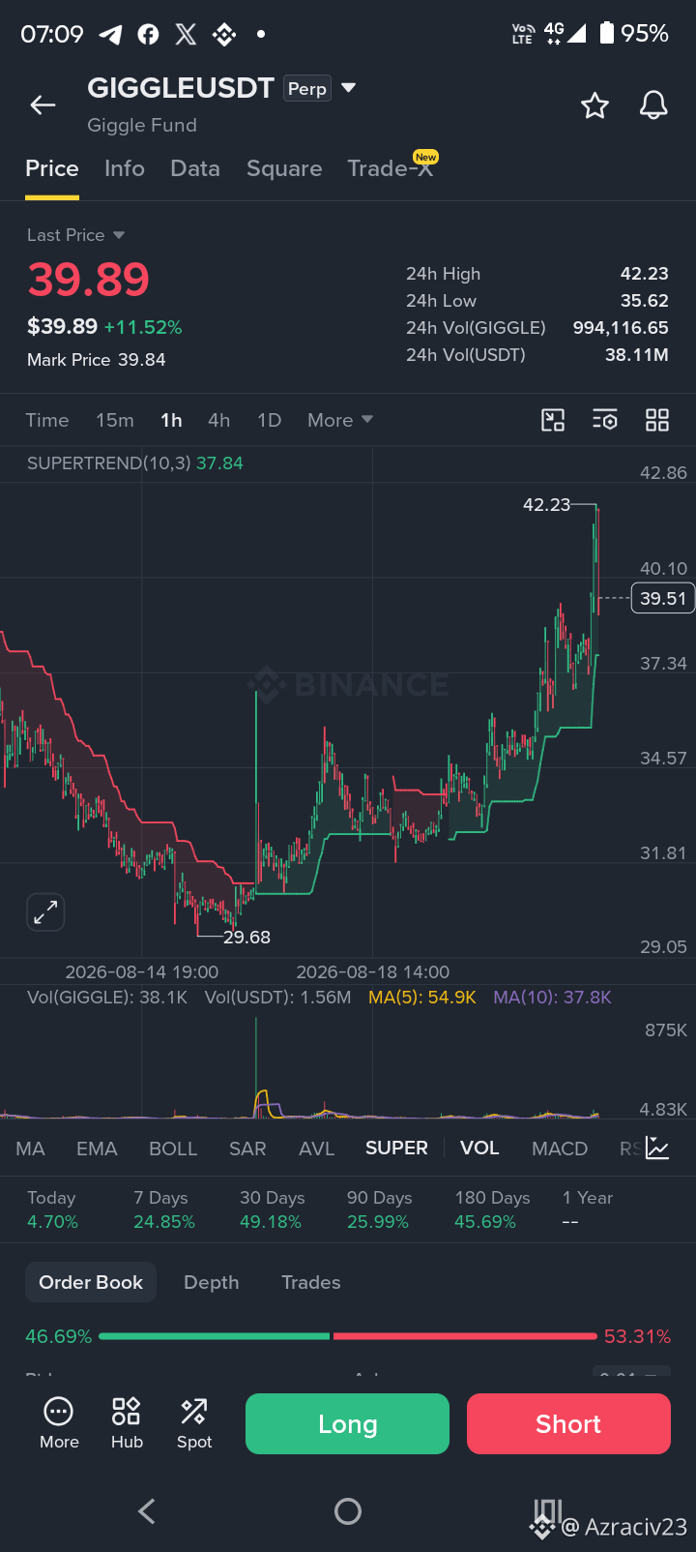Open the multi-chart grid layout icon

tap(657, 420)
